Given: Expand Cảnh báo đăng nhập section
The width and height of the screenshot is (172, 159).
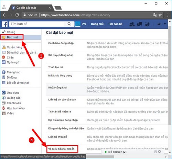Looking at the screenshot, I should click(107, 45).
